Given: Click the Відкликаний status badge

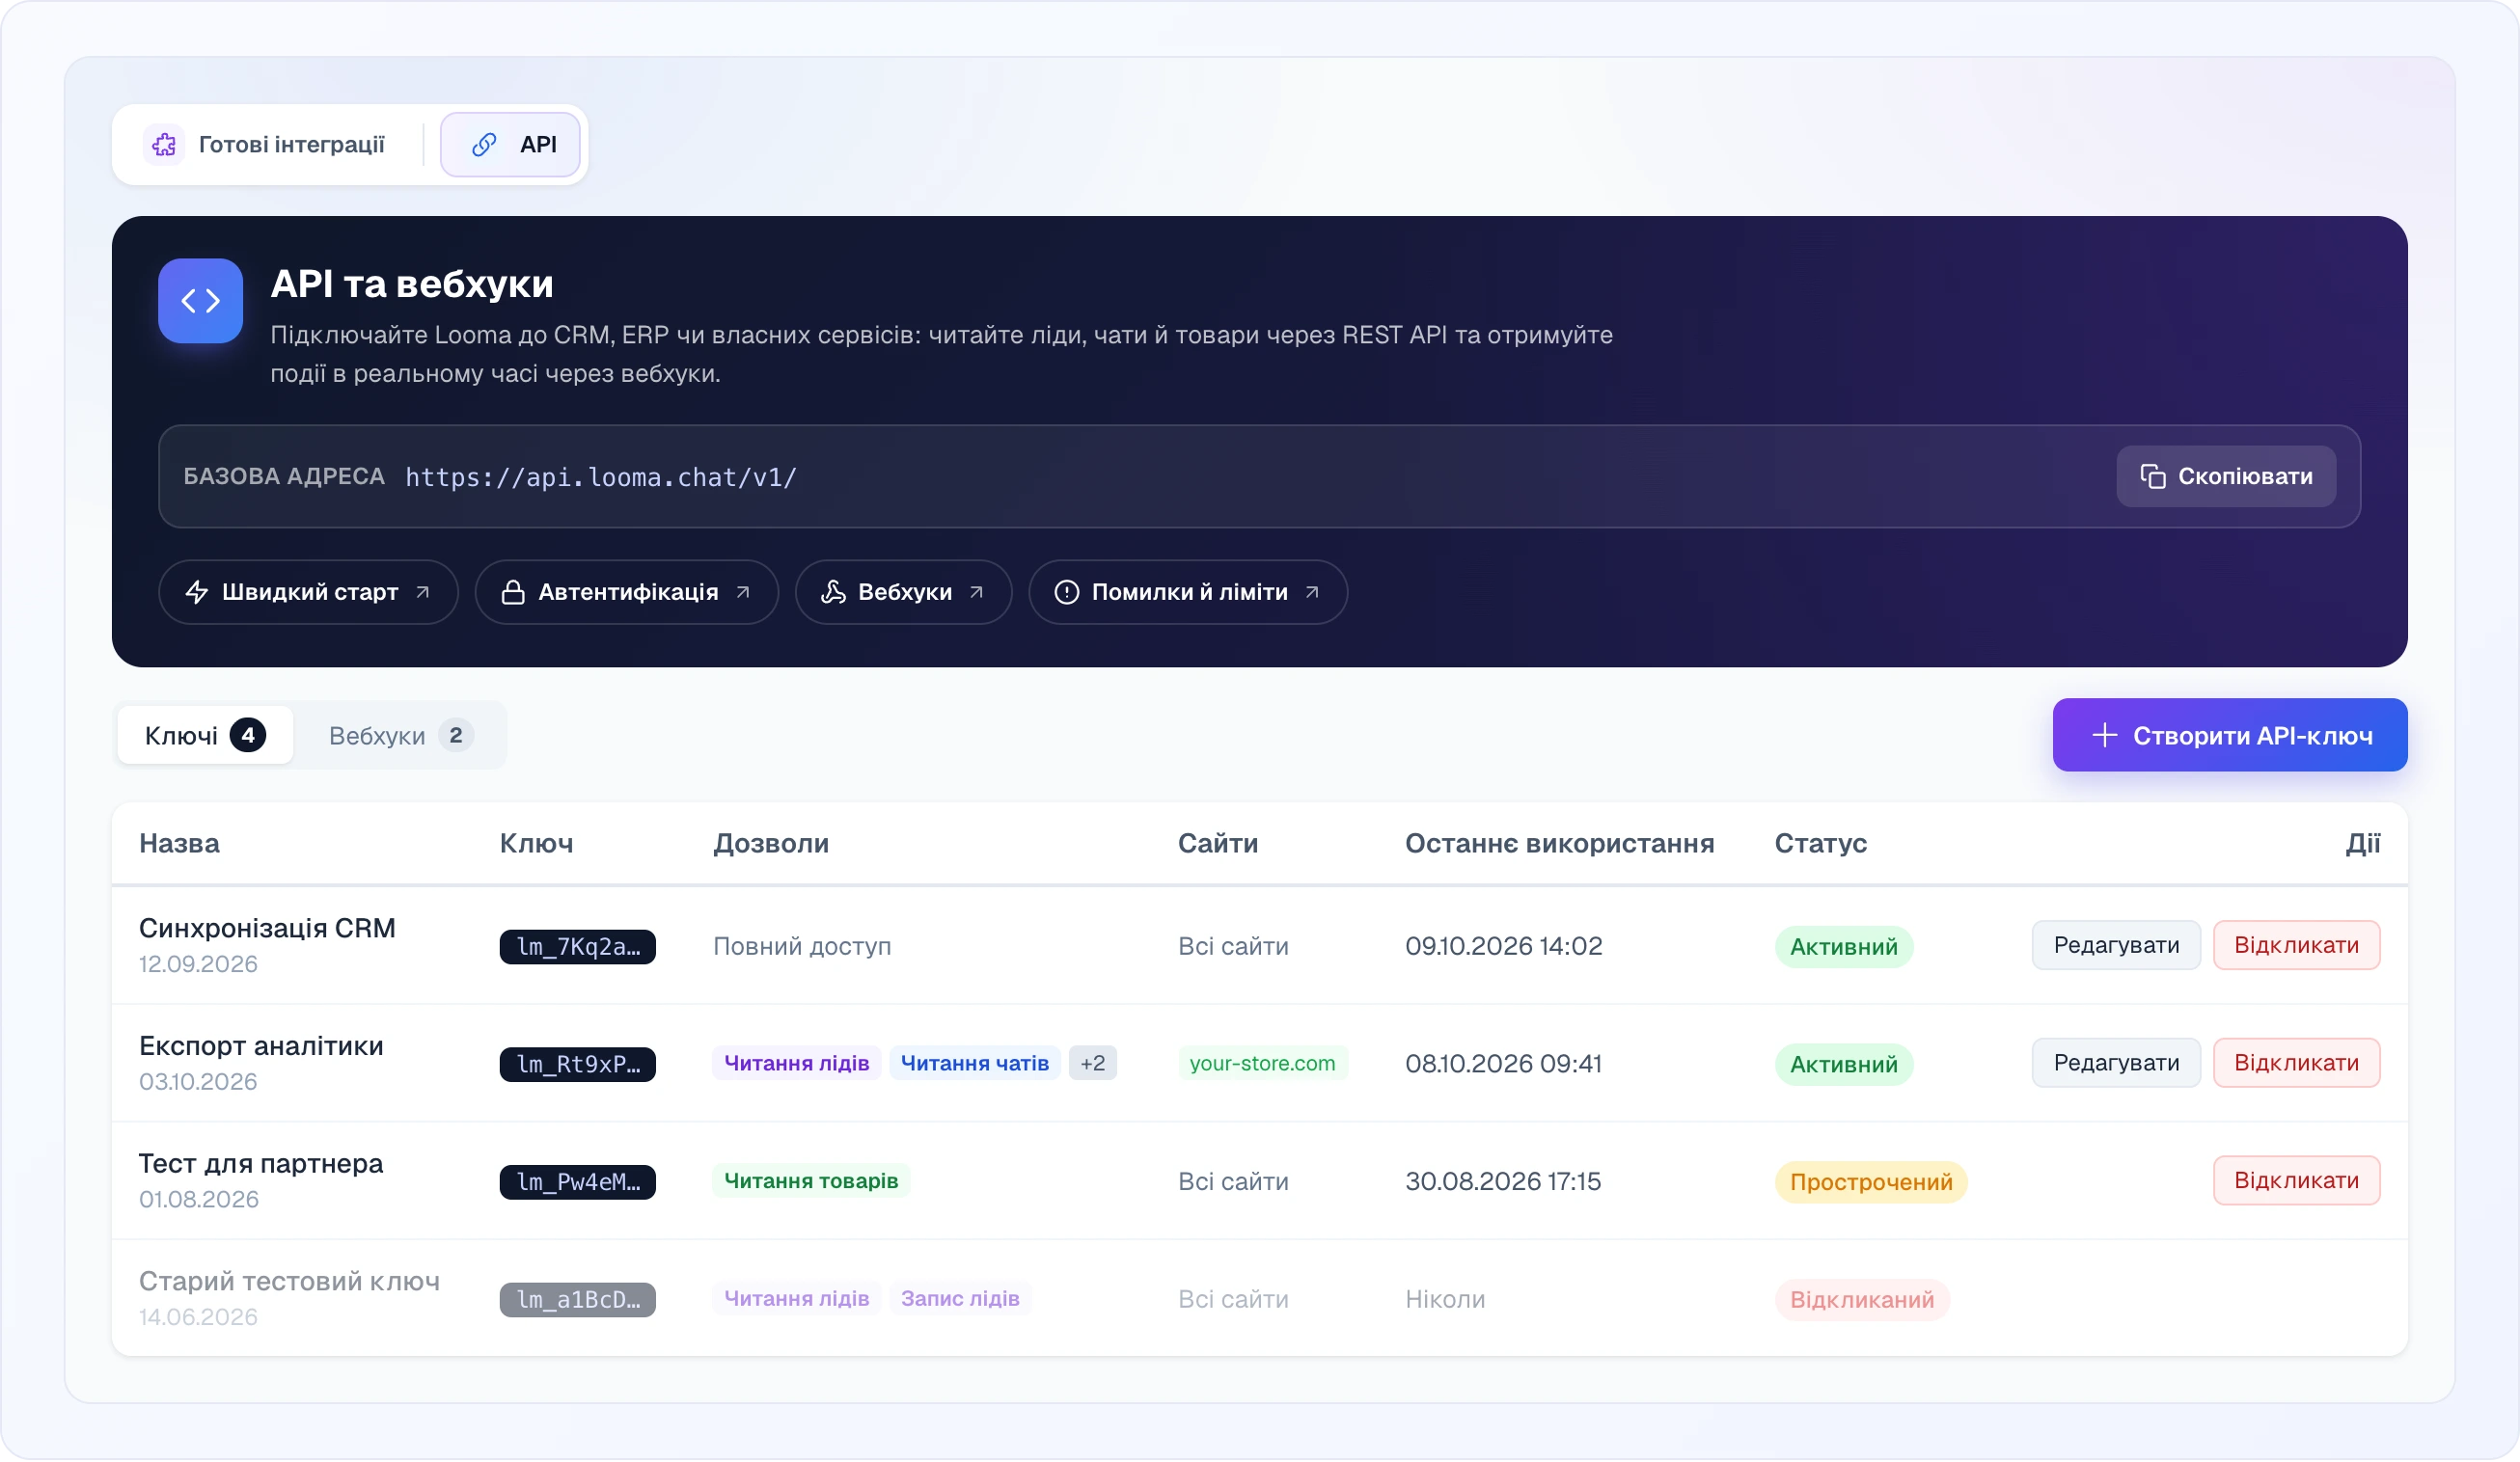Looking at the screenshot, I should [1862, 1301].
